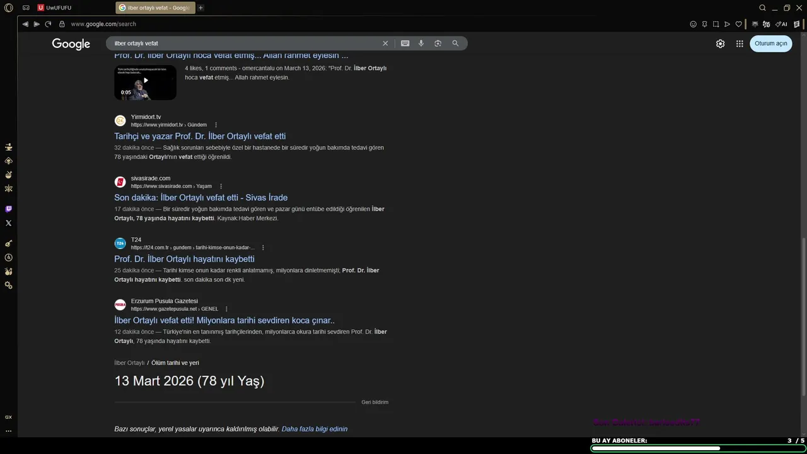Open Google apps grid
The height and width of the screenshot is (454, 807).
[x=740, y=44]
